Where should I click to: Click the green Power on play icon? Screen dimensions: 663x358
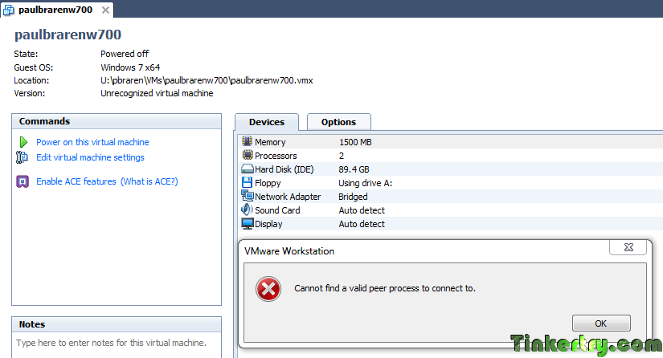pos(23,142)
